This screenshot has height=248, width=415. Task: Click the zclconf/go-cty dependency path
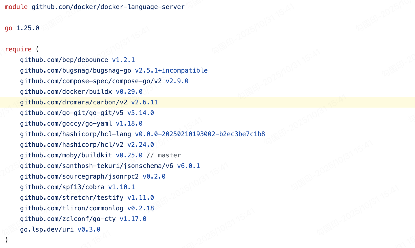68,219
